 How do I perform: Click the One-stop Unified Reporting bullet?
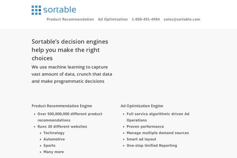[x=152, y=146]
